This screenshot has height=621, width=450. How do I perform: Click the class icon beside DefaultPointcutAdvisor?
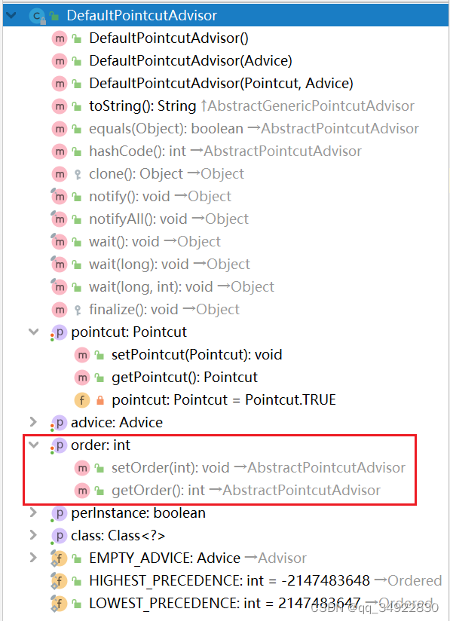tap(37, 15)
